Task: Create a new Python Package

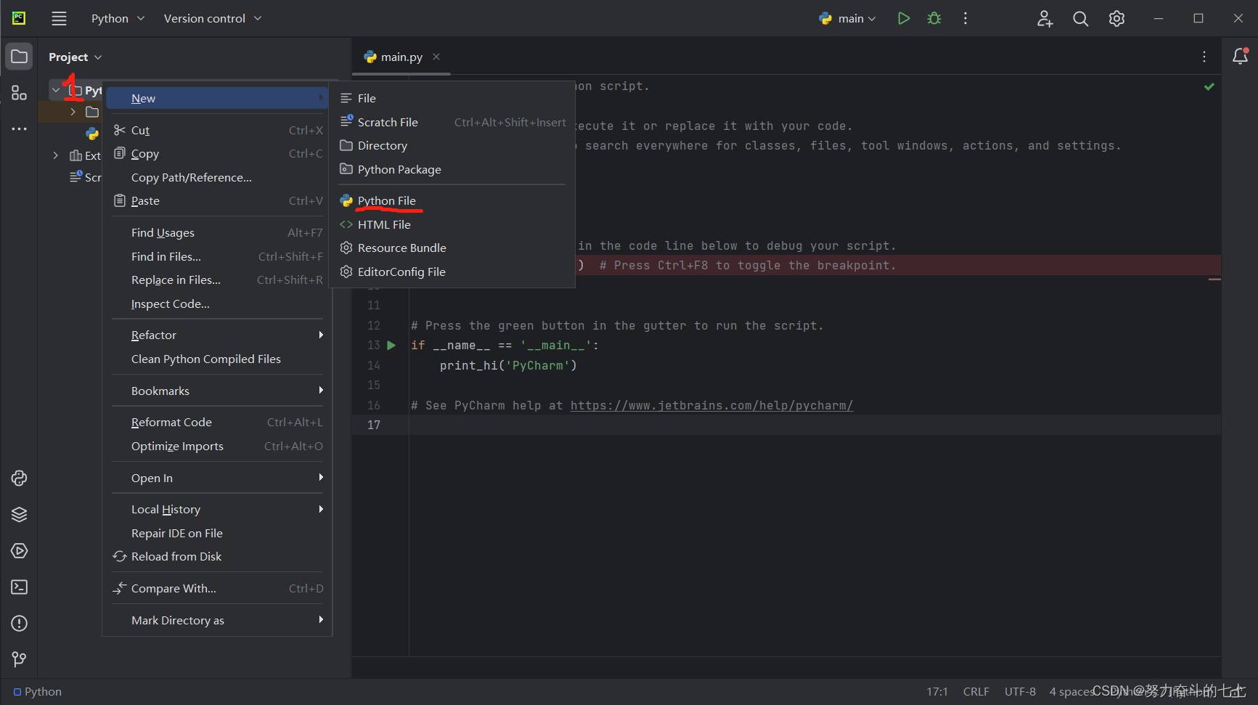Action: point(452,169)
